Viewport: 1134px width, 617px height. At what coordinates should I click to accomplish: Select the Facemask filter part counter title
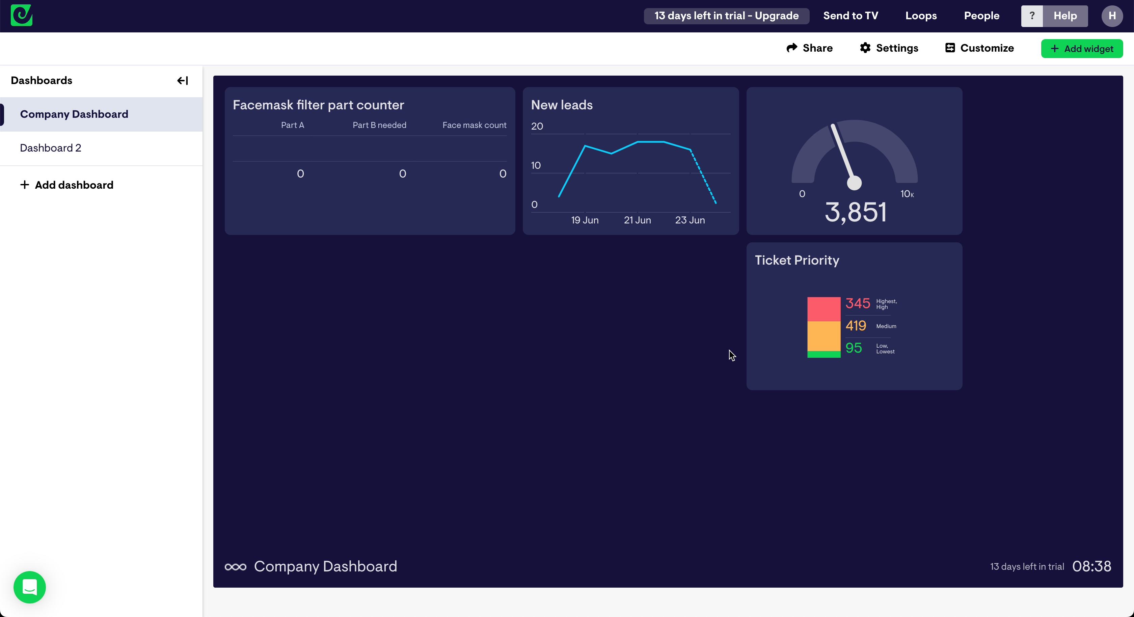click(318, 105)
